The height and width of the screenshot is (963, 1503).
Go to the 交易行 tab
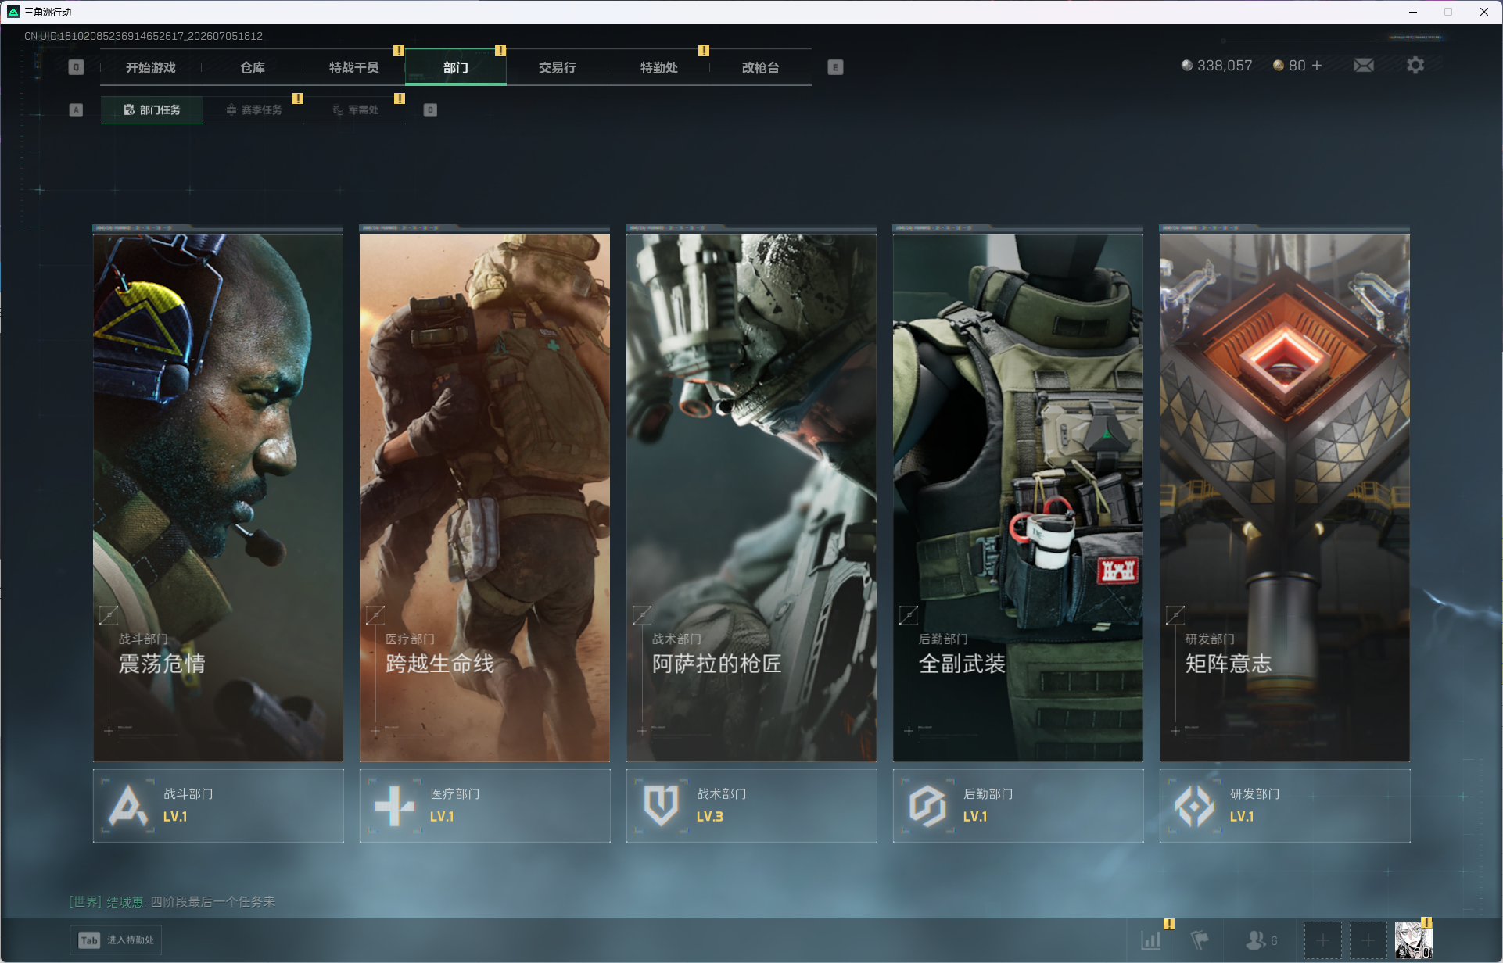558,67
